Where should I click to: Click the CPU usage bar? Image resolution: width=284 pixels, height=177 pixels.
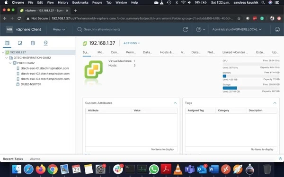coord(251,64)
